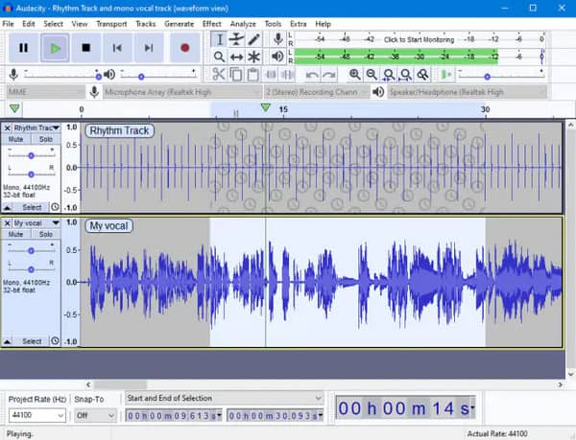Toggle sync-lock clock on My vocal track

[55, 341]
